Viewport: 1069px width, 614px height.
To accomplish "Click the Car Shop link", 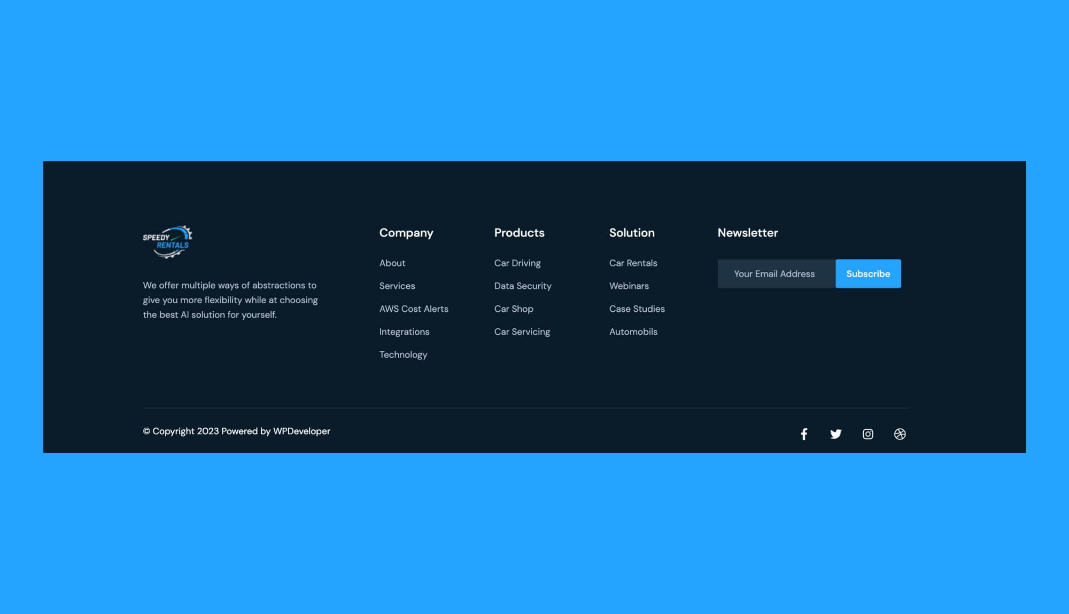I will (x=514, y=309).
